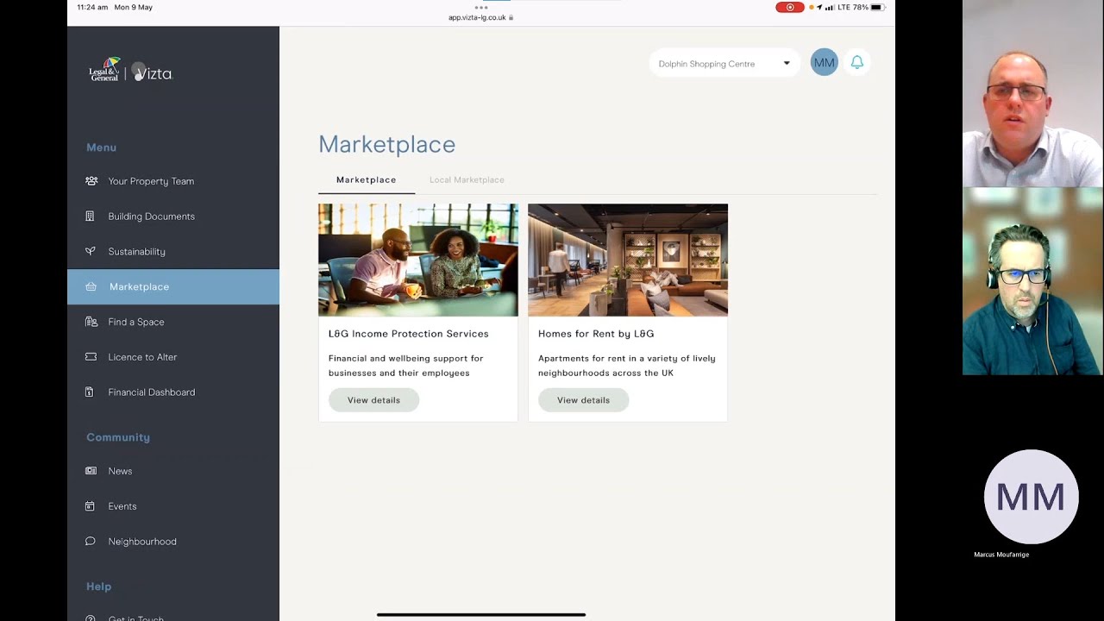Open Events in Community section
This screenshot has width=1104, height=621.
tap(173, 506)
